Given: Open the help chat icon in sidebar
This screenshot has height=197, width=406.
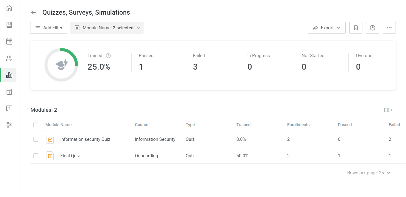Looking at the screenshot, I should pos(9,109).
